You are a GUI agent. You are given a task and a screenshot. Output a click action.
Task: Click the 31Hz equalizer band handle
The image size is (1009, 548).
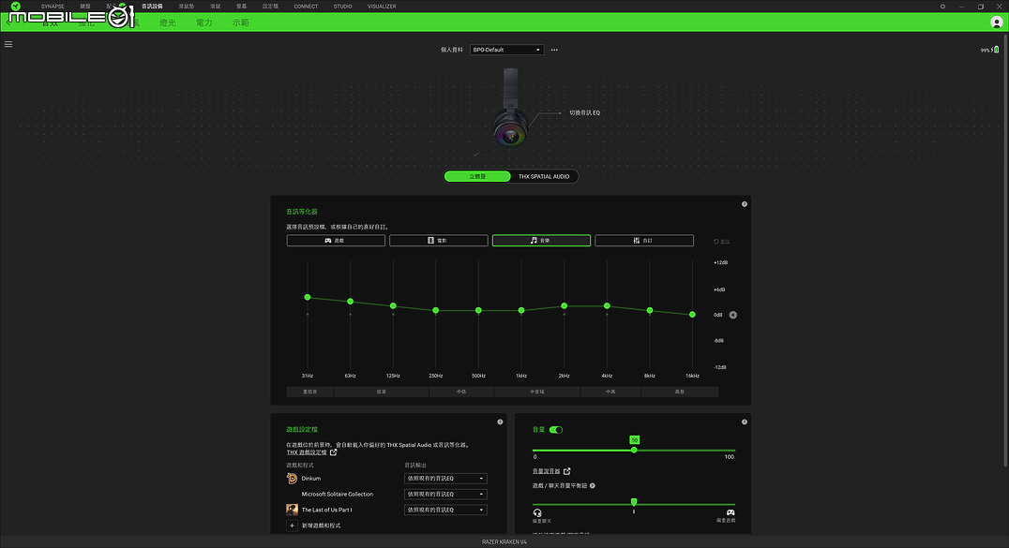click(x=308, y=297)
